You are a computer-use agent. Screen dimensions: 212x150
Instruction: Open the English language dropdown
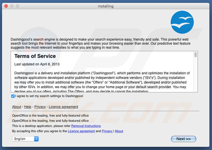pyautogui.click(x=25, y=139)
